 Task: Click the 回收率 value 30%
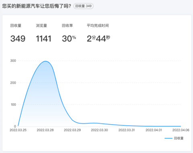(x=69, y=39)
